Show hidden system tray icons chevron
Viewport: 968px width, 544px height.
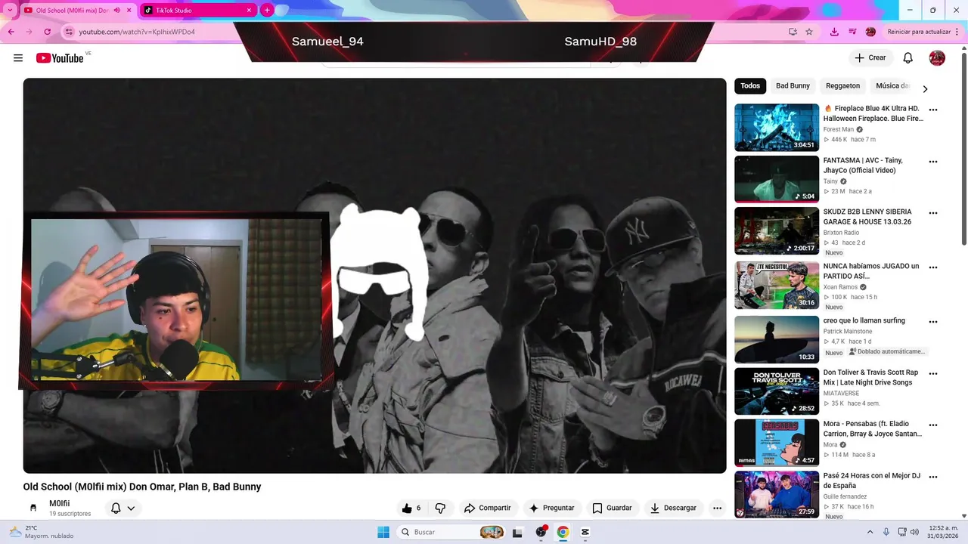870,532
